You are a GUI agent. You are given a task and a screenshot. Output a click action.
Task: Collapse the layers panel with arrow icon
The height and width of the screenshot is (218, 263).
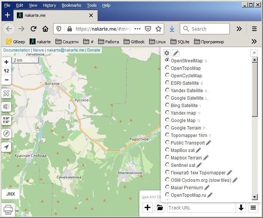254,53
